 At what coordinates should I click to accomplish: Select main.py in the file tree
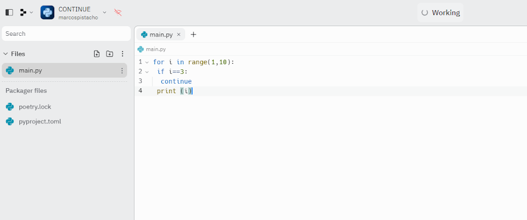[64, 70]
